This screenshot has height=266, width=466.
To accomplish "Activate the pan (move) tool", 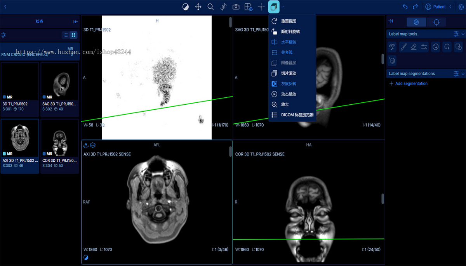I will pyautogui.click(x=198, y=7).
